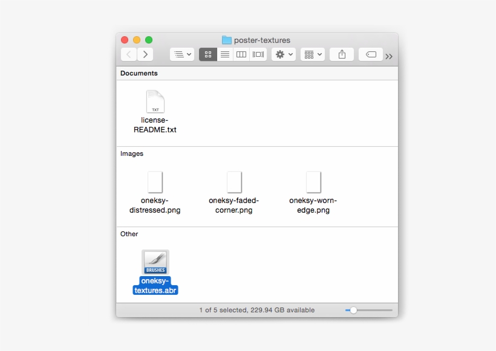Open the item arrangement dropdown
496x351 pixels.
(x=313, y=54)
